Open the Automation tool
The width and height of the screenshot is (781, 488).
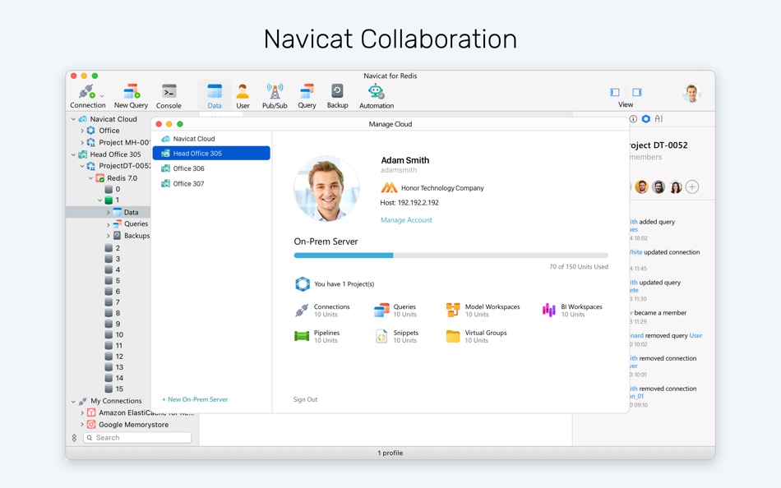(377, 96)
